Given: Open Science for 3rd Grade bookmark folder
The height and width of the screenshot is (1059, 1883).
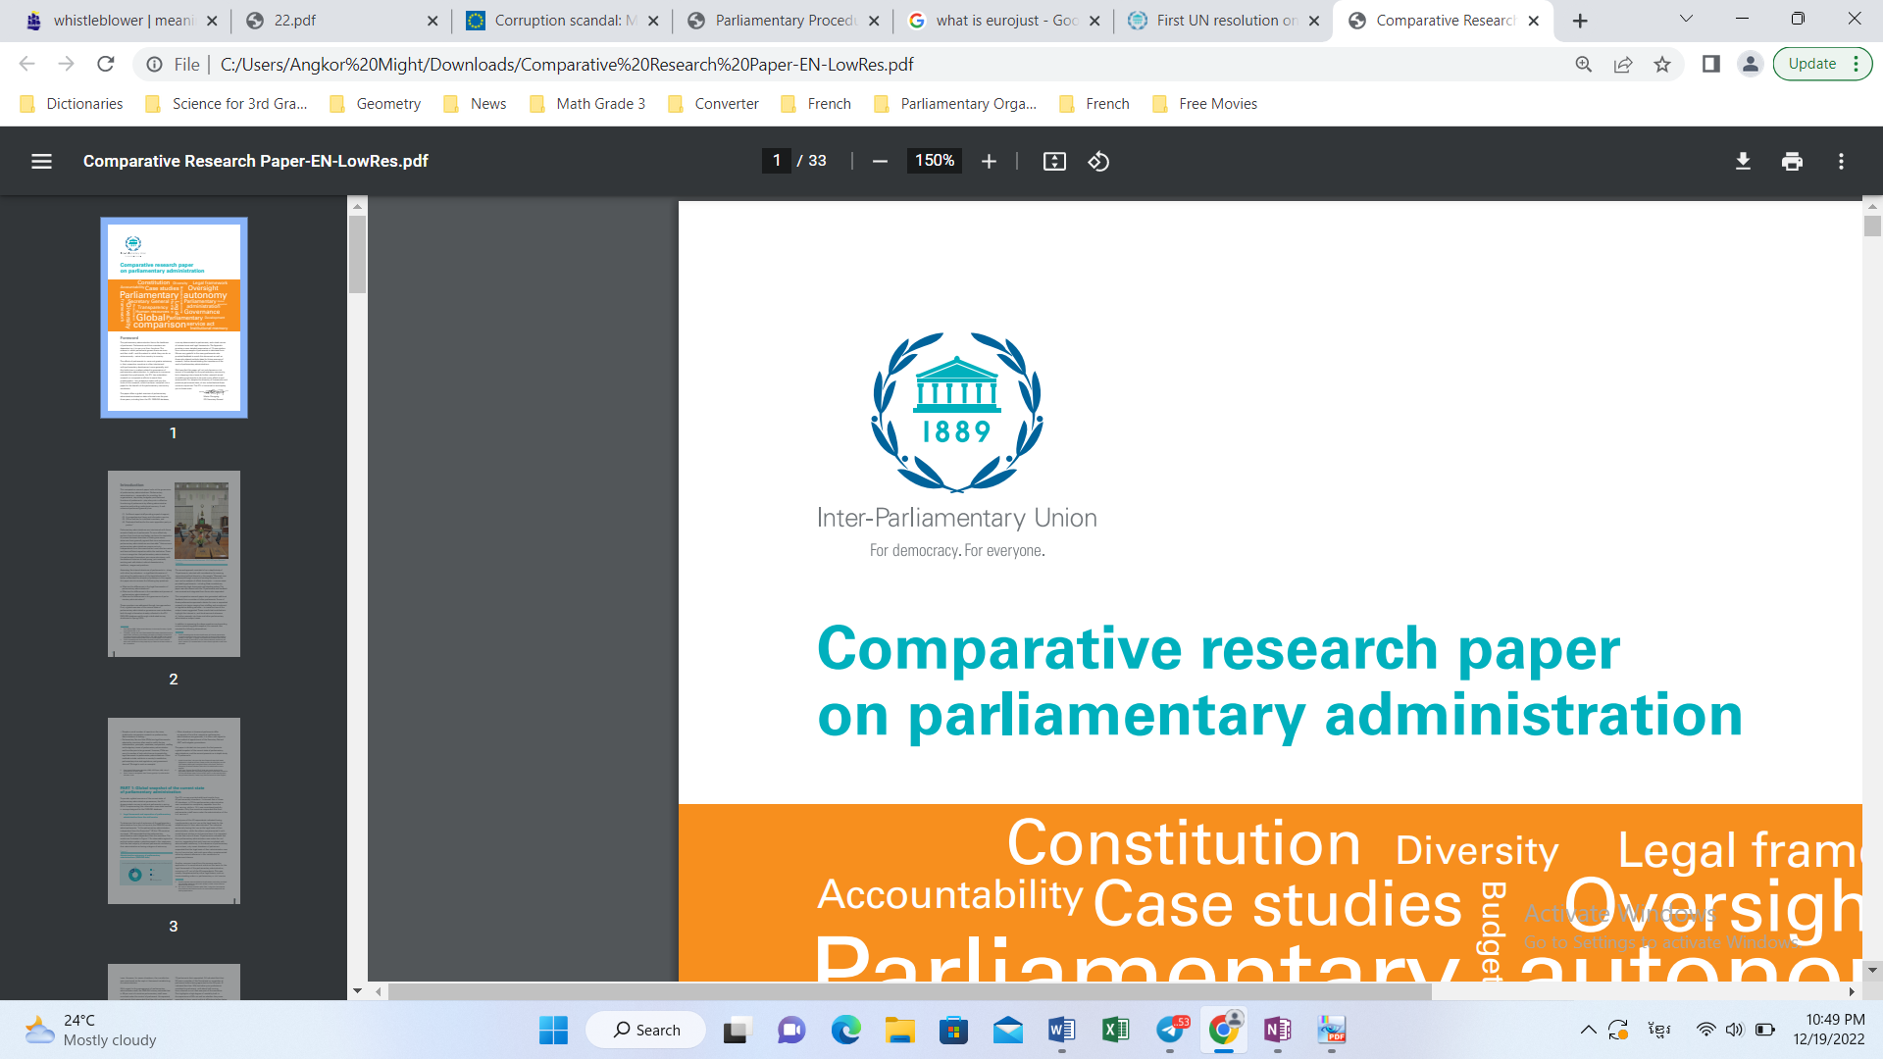Looking at the screenshot, I should coord(226,104).
